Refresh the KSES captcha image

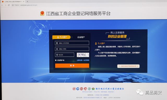click(83, 55)
